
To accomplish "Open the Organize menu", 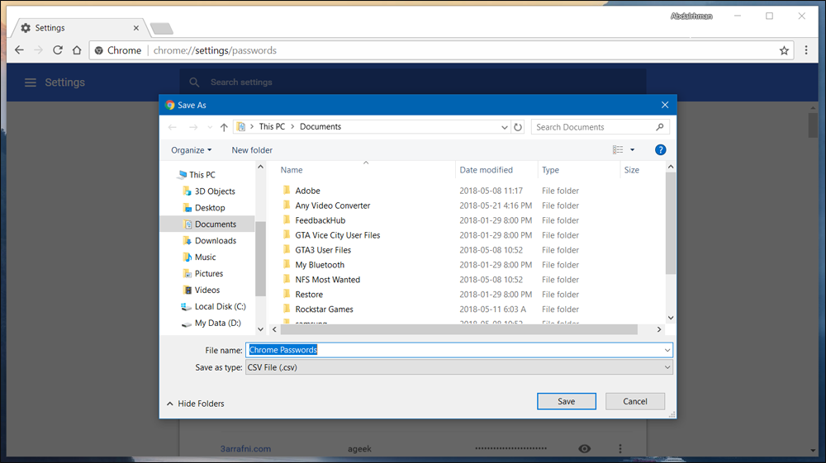I will [x=192, y=150].
